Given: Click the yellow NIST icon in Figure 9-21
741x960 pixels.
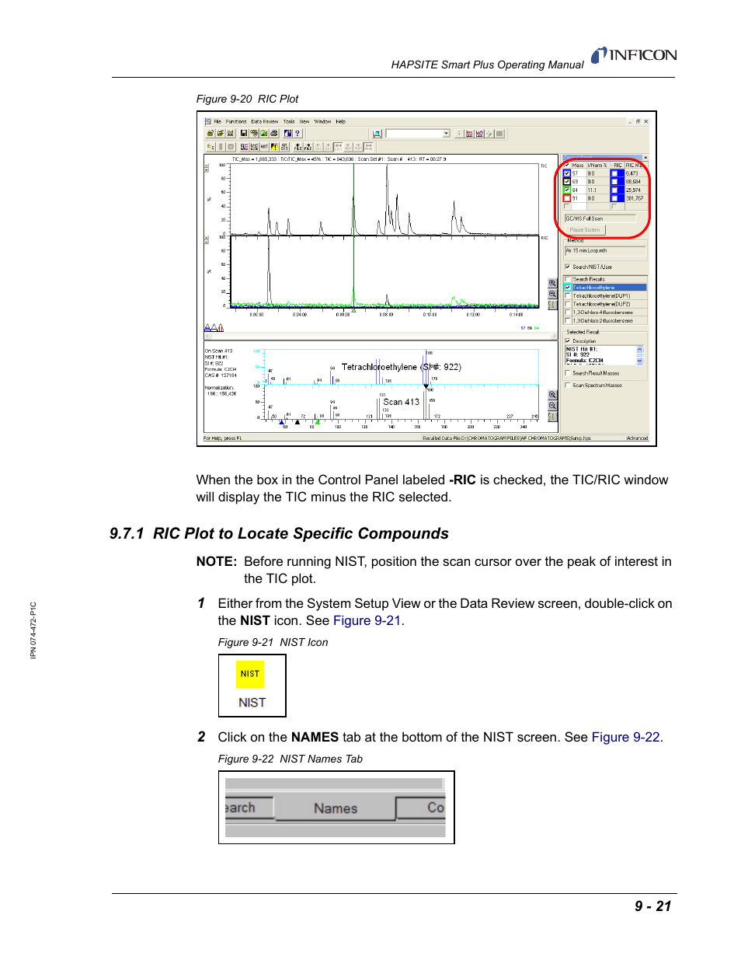Looking at the screenshot, I should (x=250, y=674).
